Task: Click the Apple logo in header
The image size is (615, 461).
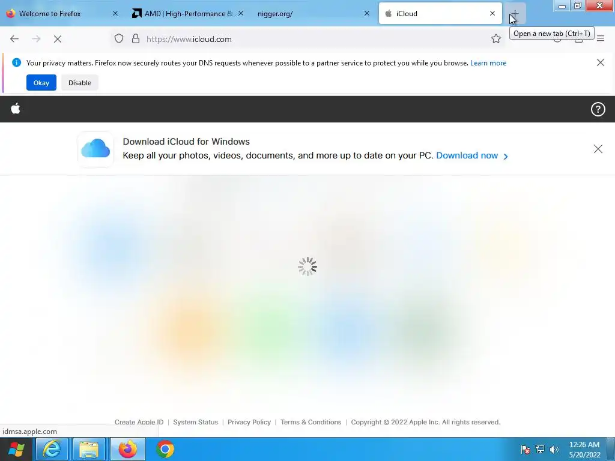Action: click(16, 109)
